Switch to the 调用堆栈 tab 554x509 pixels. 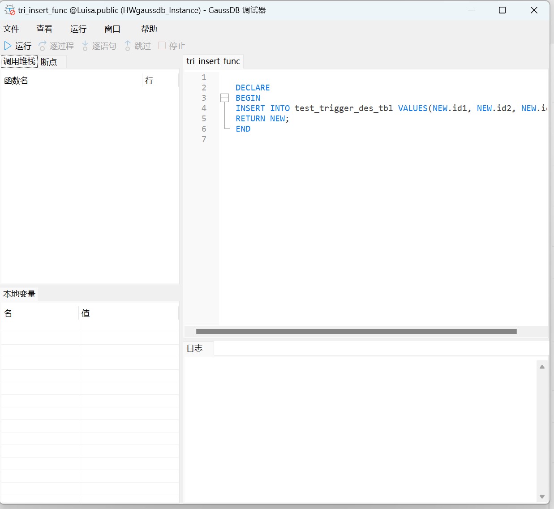tap(19, 61)
